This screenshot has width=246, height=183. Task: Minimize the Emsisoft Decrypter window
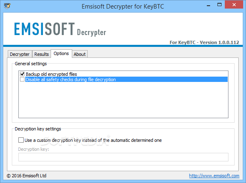tap(208, 6)
